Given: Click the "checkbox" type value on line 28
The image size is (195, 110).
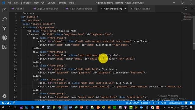Looking at the screenshot, I should tap(62, 97).
